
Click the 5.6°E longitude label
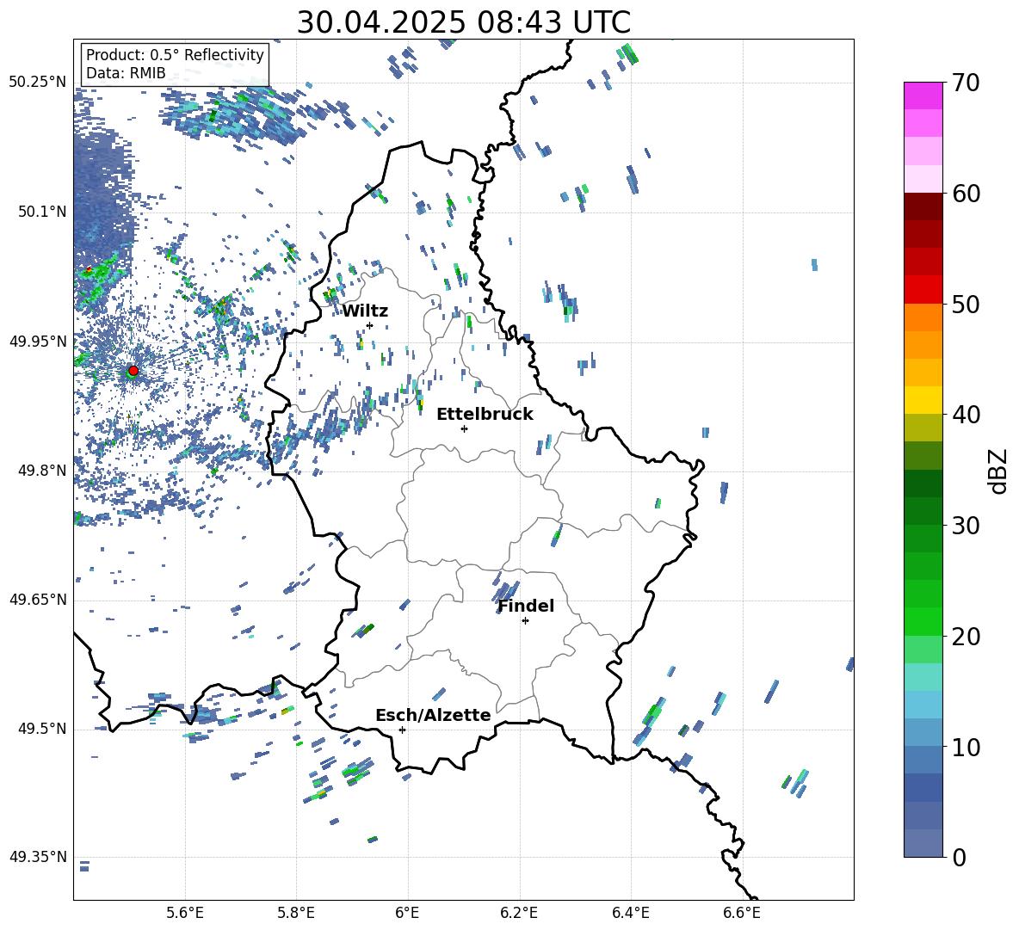click(x=185, y=913)
